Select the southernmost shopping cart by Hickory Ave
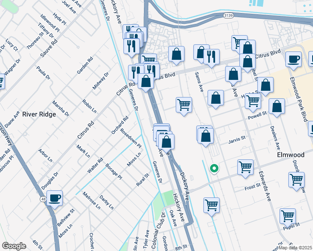313x251 pixels. [x=212, y=205]
